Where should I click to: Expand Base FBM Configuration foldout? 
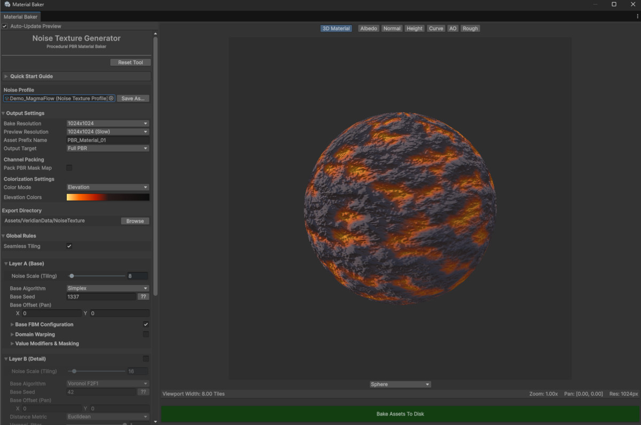(x=12, y=325)
